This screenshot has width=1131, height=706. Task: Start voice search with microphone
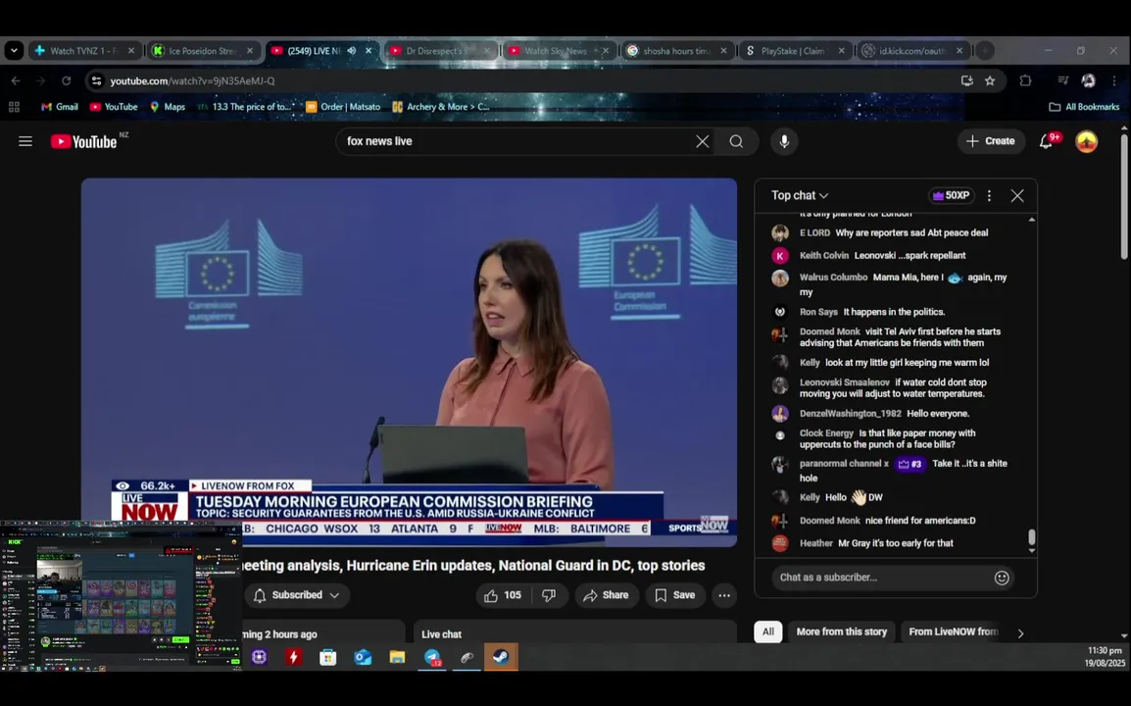click(x=784, y=141)
